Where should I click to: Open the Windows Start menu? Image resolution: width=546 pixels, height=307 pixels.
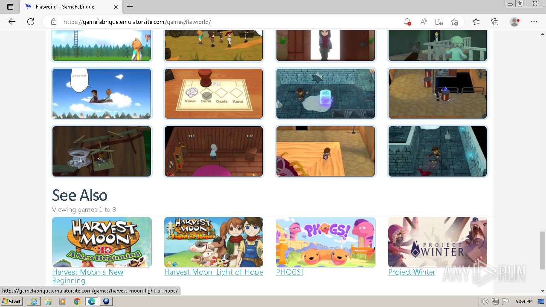click(x=12, y=301)
